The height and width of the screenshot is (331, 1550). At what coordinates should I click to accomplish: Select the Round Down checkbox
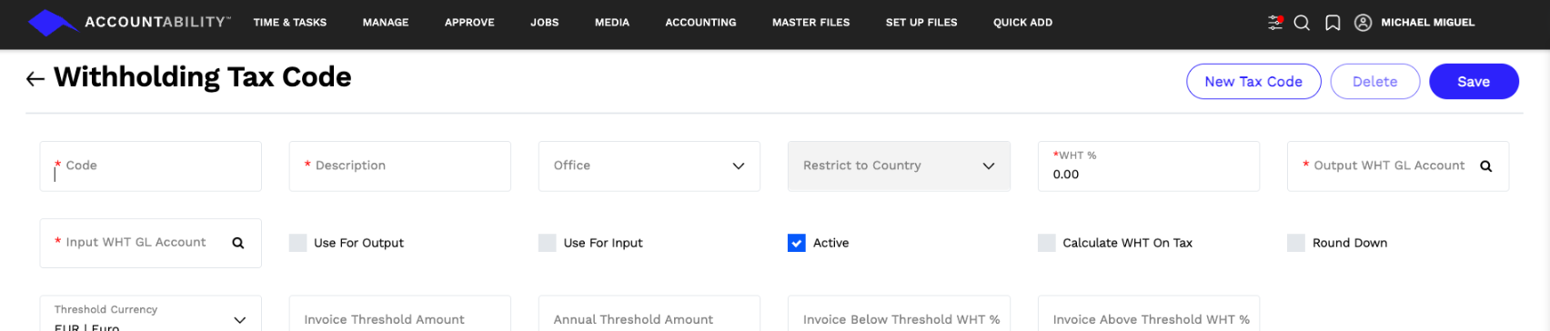(1295, 243)
